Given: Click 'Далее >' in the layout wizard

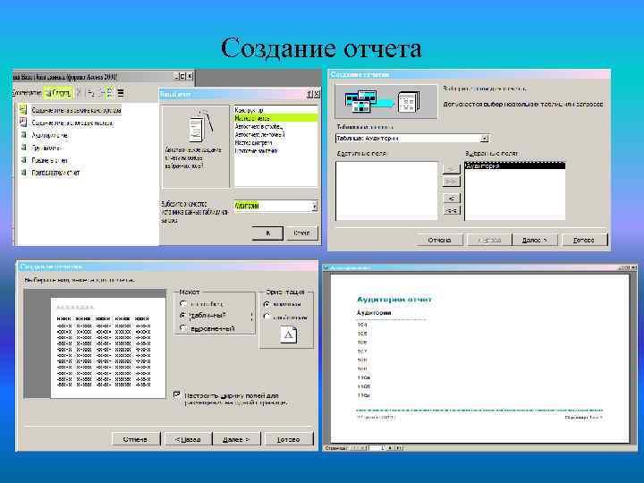Looking at the screenshot, I should click(236, 439).
